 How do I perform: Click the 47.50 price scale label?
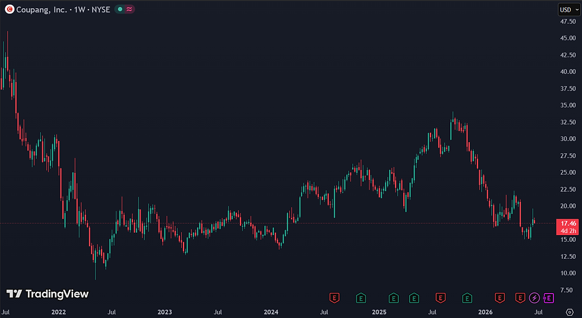click(568, 21)
